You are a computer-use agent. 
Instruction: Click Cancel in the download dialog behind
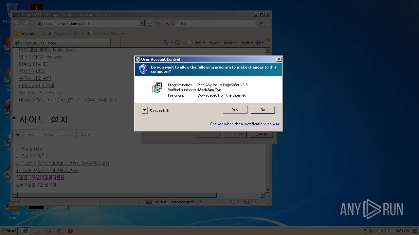tap(261, 134)
